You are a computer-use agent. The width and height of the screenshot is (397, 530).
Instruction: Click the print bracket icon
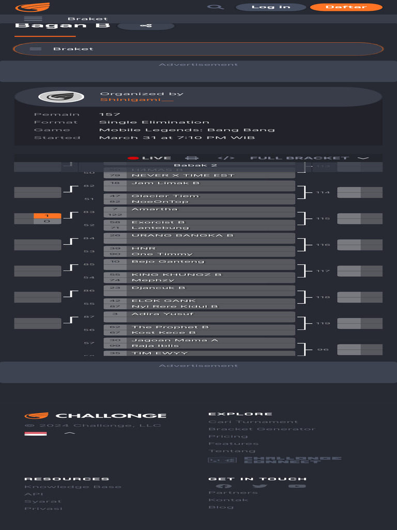click(x=192, y=158)
